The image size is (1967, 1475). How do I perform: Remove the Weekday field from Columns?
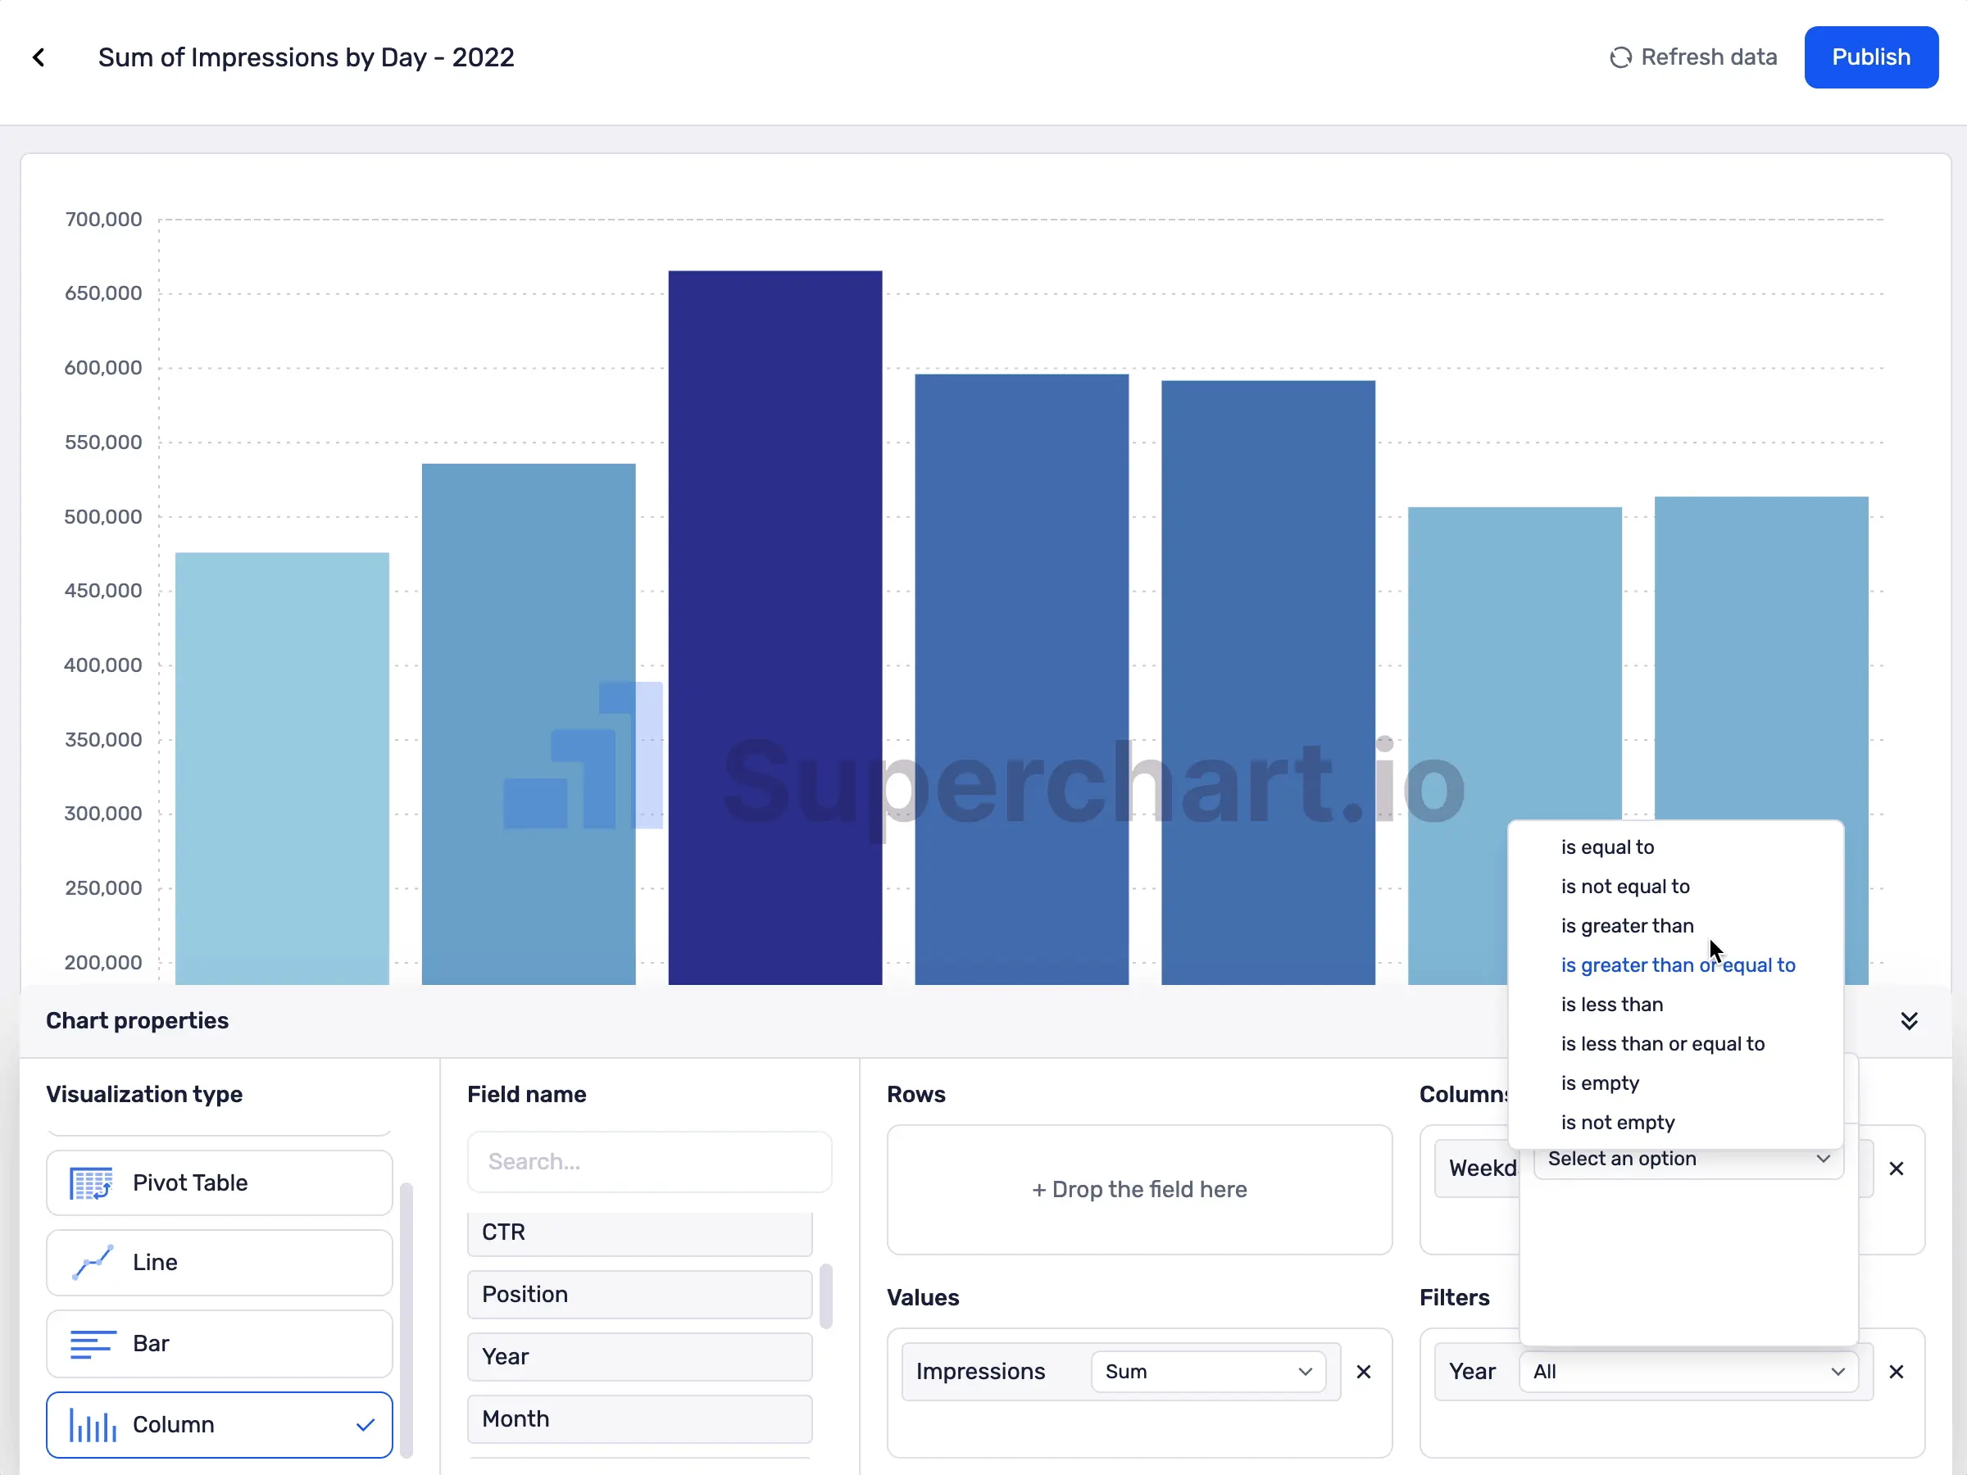click(1897, 1169)
